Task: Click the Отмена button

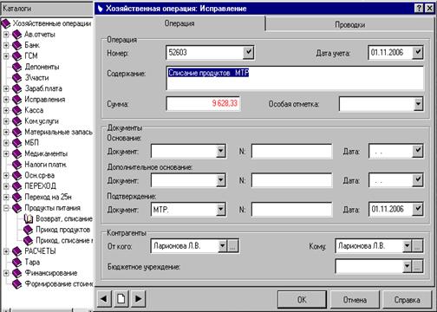Action: tap(355, 300)
